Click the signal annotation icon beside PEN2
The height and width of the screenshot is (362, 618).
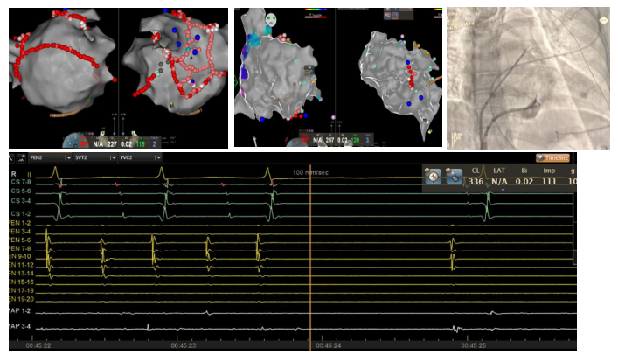[21, 157]
